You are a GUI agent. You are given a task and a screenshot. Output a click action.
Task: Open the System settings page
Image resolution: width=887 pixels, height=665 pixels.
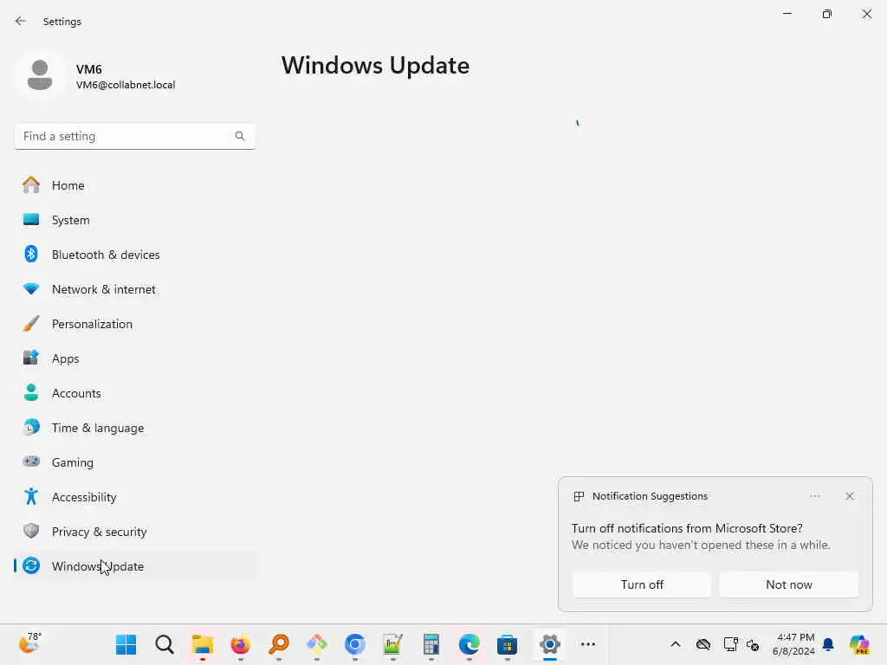(x=134, y=220)
